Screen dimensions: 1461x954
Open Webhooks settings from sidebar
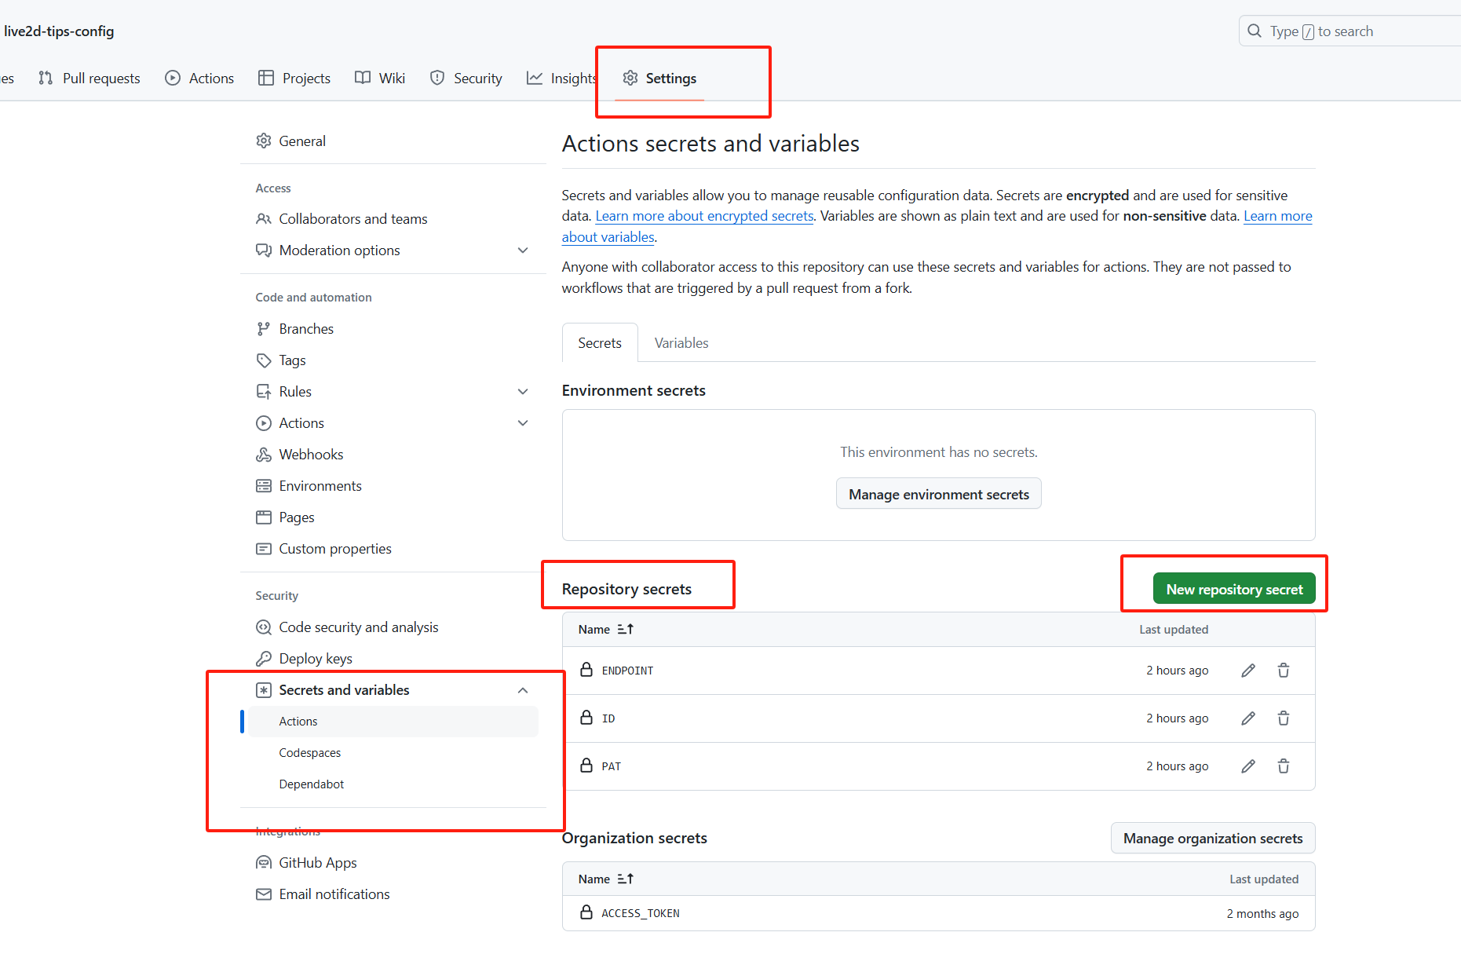tap(311, 455)
